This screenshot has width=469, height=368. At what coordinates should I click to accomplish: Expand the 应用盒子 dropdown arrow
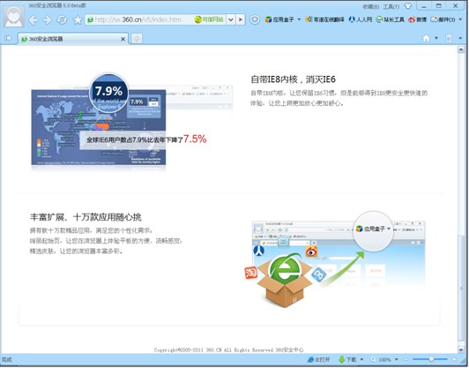[x=299, y=19]
